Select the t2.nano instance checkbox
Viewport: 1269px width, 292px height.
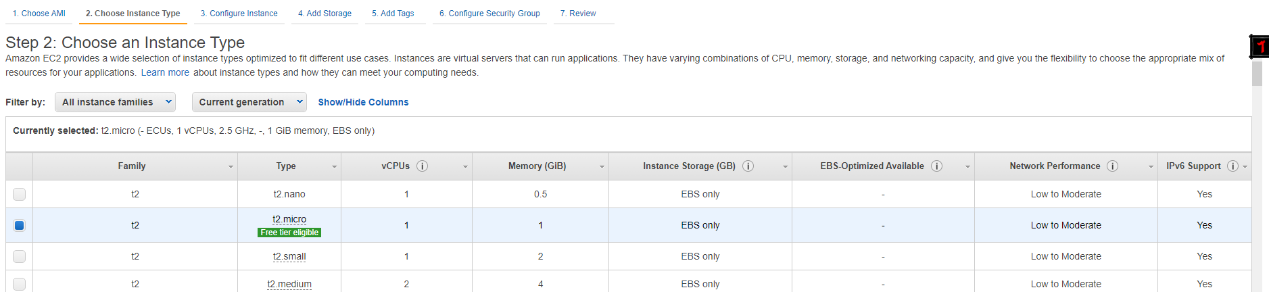click(x=20, y=195)
